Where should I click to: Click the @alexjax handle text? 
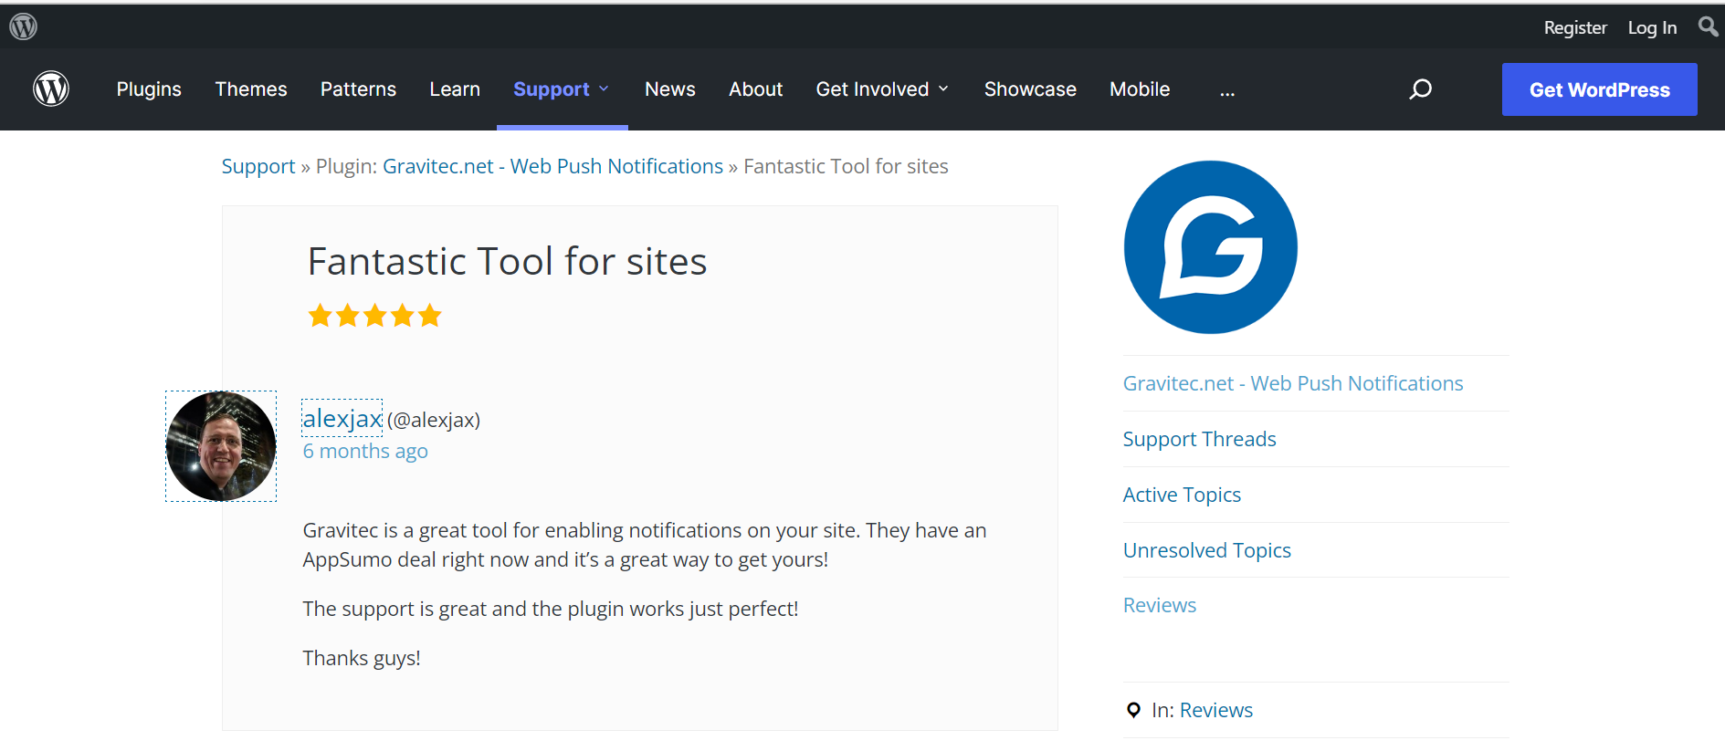click(434, 420)
